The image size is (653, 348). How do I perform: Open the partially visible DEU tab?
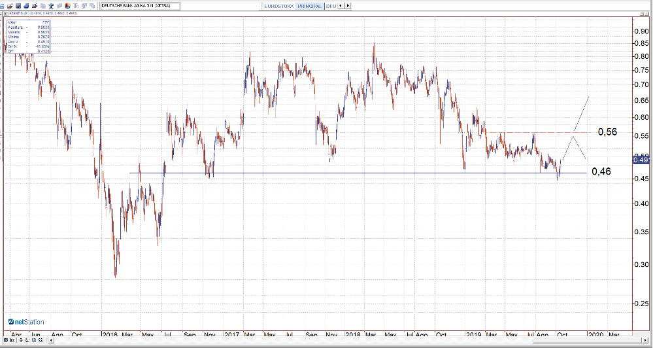tap(331, 6)
